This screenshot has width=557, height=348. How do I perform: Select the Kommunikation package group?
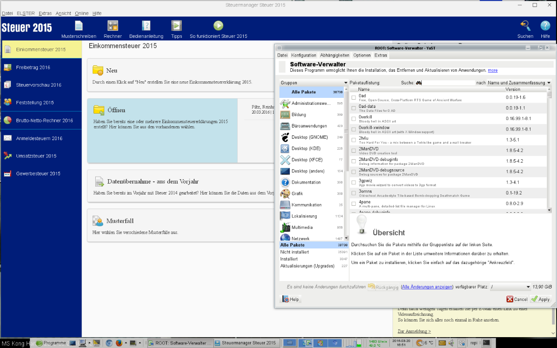tap(312, 205)
